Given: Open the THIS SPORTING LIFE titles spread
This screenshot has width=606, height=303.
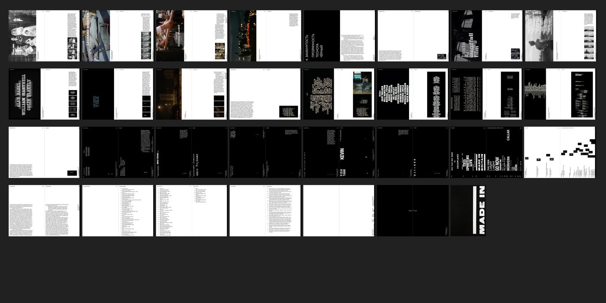Looking at the screenshot, I should pos(486,152).
